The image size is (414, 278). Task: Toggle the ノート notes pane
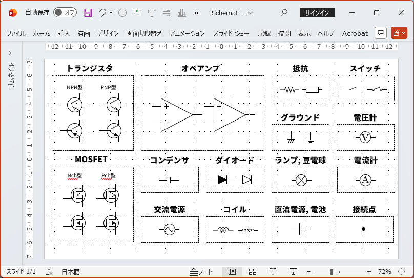coord(201,272)
